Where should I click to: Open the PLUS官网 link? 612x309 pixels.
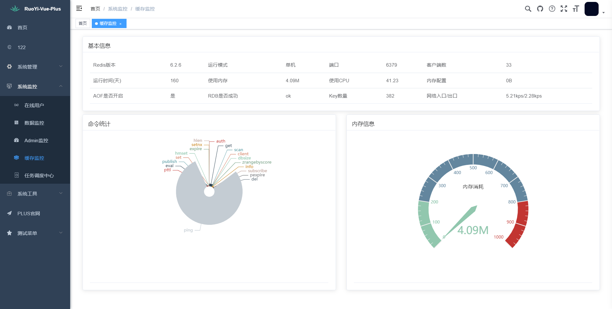(x=29, y=213)
